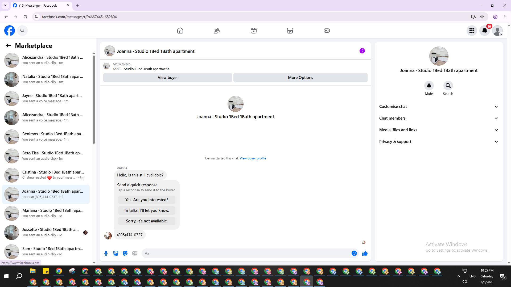The width and height of the screenshot is (511, 287).
Task: Open the Reels video icon
Action: point(254,31)
